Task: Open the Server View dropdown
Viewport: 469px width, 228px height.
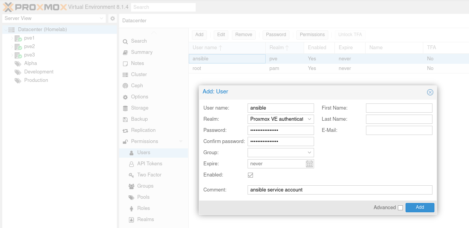Action: (x=101, y=18)
